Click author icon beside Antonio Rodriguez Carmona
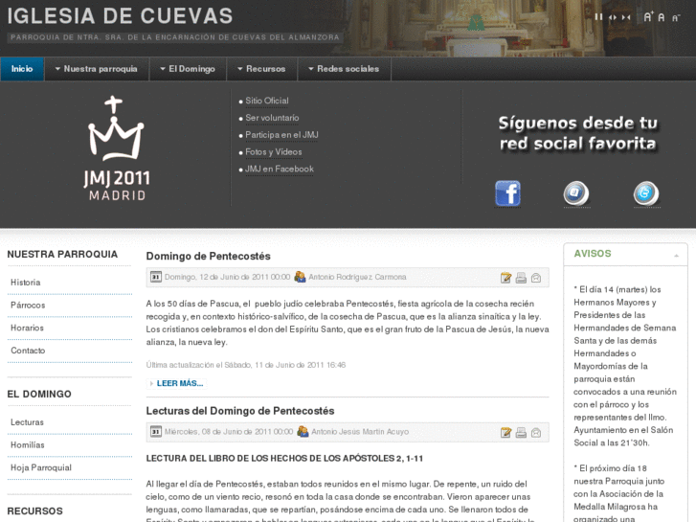 300,277
